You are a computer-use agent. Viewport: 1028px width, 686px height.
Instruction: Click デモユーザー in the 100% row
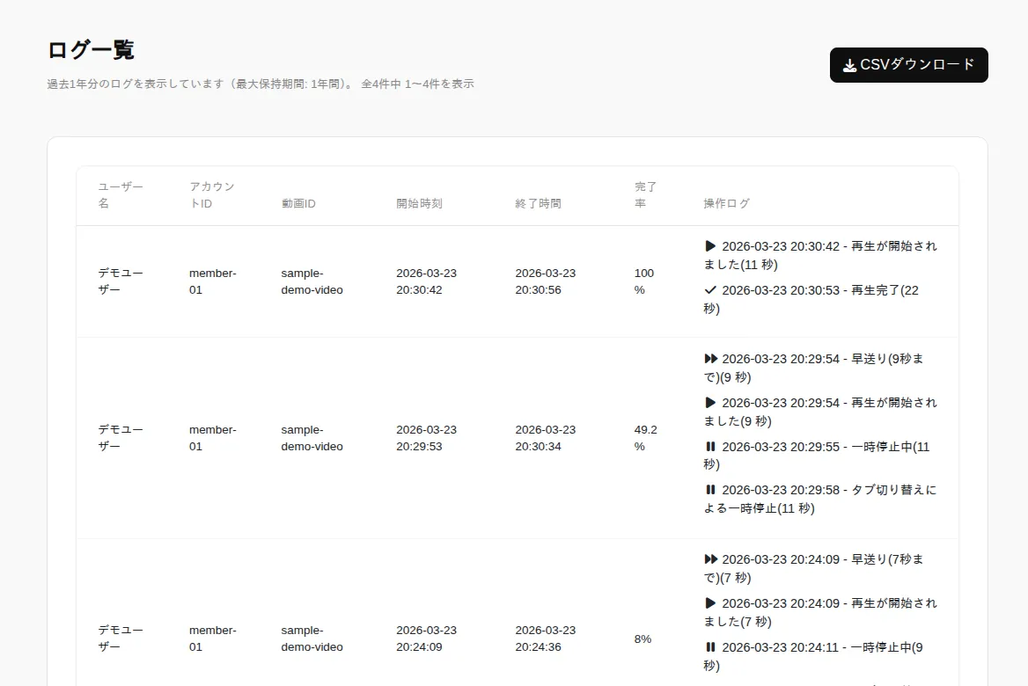tap(121, 281)
